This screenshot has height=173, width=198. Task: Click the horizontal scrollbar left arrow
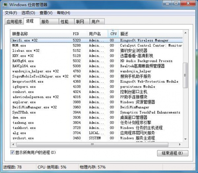pyautogui.click(x=13, y=145)
